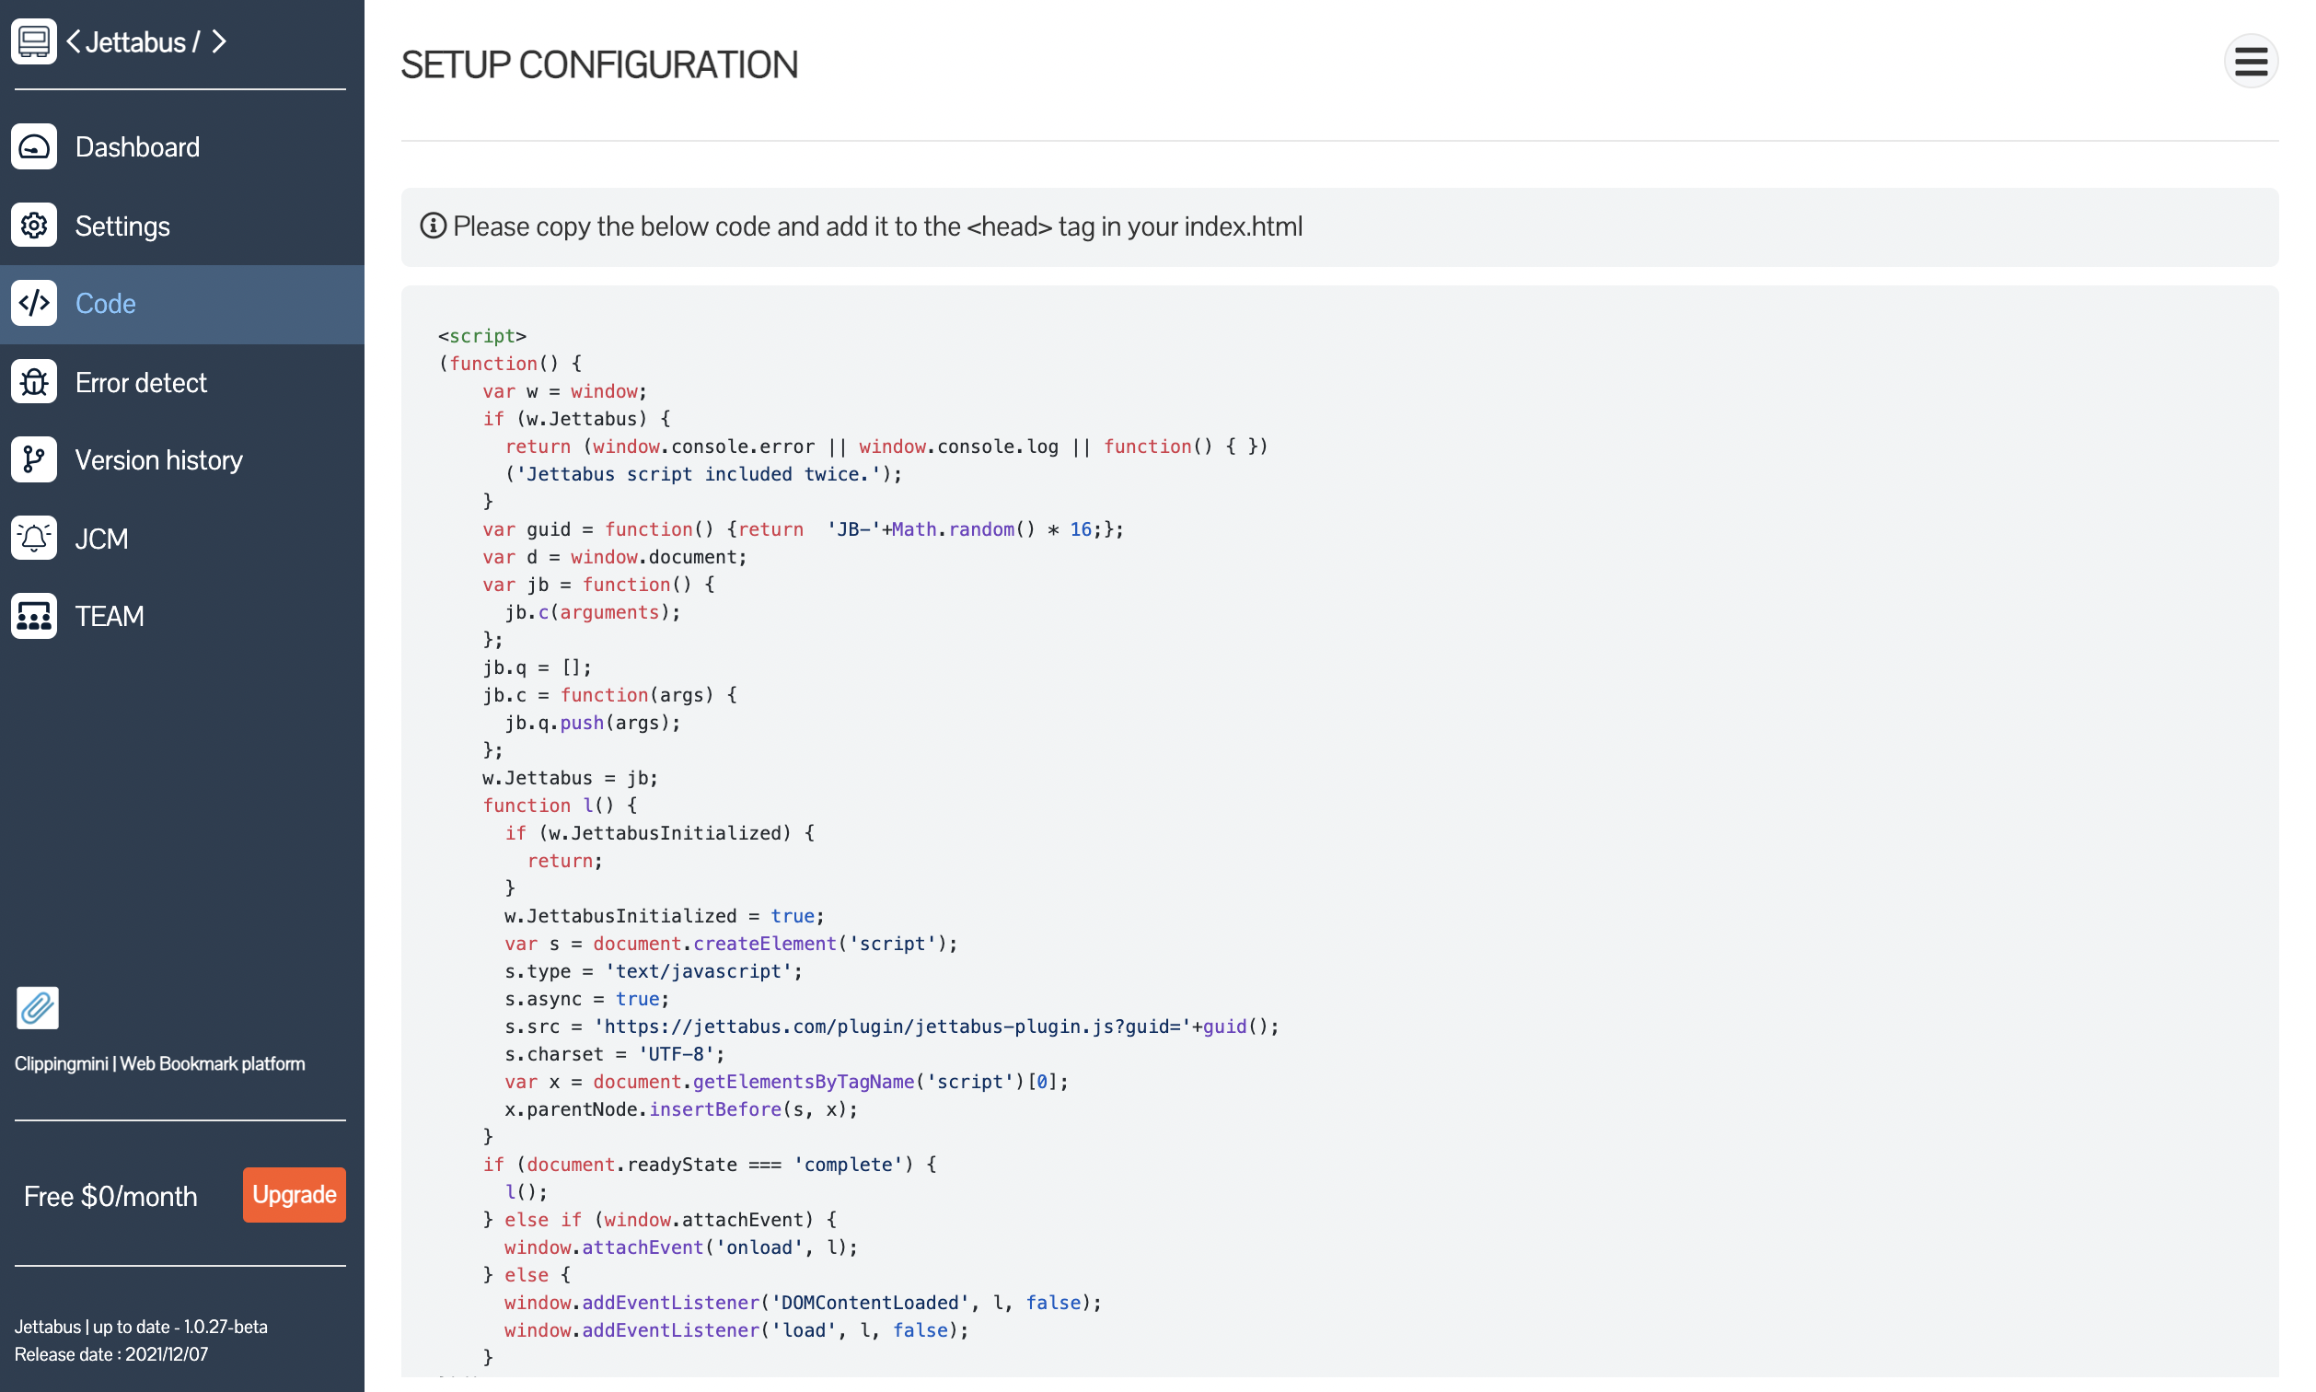Select the Error detect menu entry

141,383
